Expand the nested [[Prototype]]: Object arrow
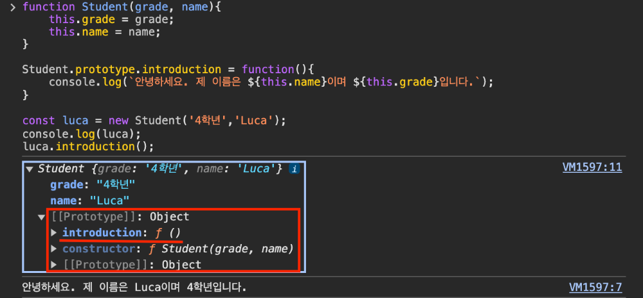This screenshot has height=298, width=643. pos(54,265)
